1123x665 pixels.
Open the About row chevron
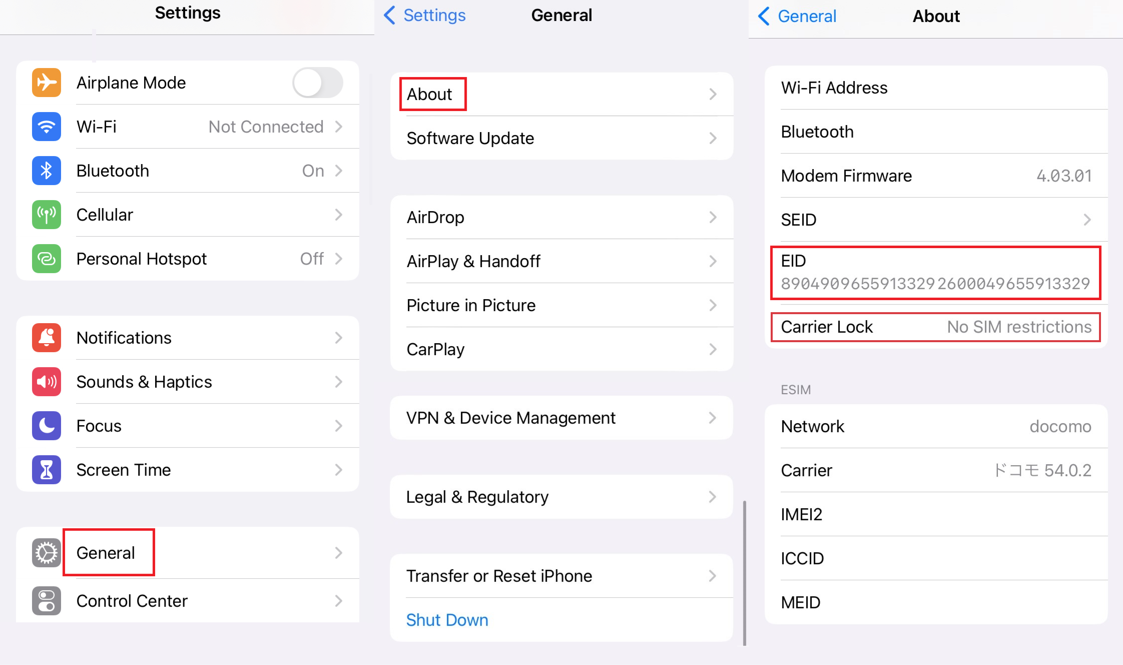(x=713, y=94)
